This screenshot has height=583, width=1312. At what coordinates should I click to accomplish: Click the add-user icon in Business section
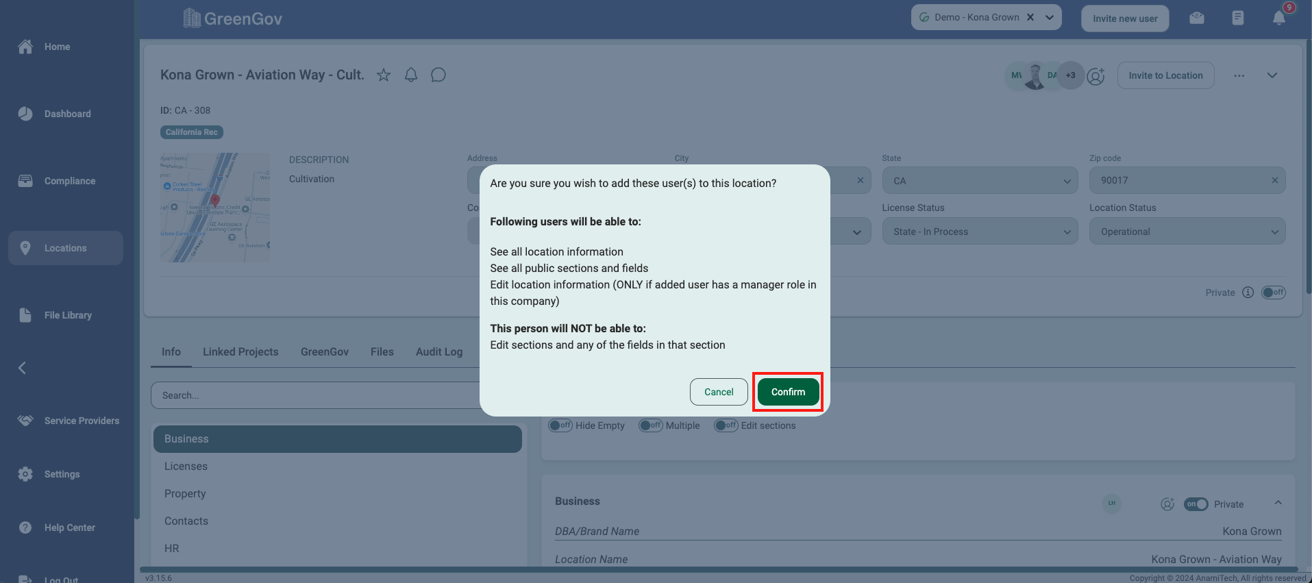pos(1167,504)
